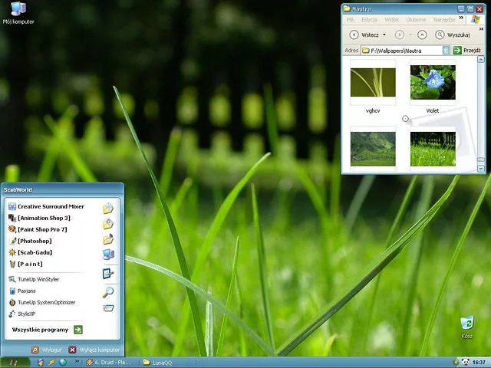Open the Kosz recycle bin
The height and width of the screenshot is (368, 491).
466,324
